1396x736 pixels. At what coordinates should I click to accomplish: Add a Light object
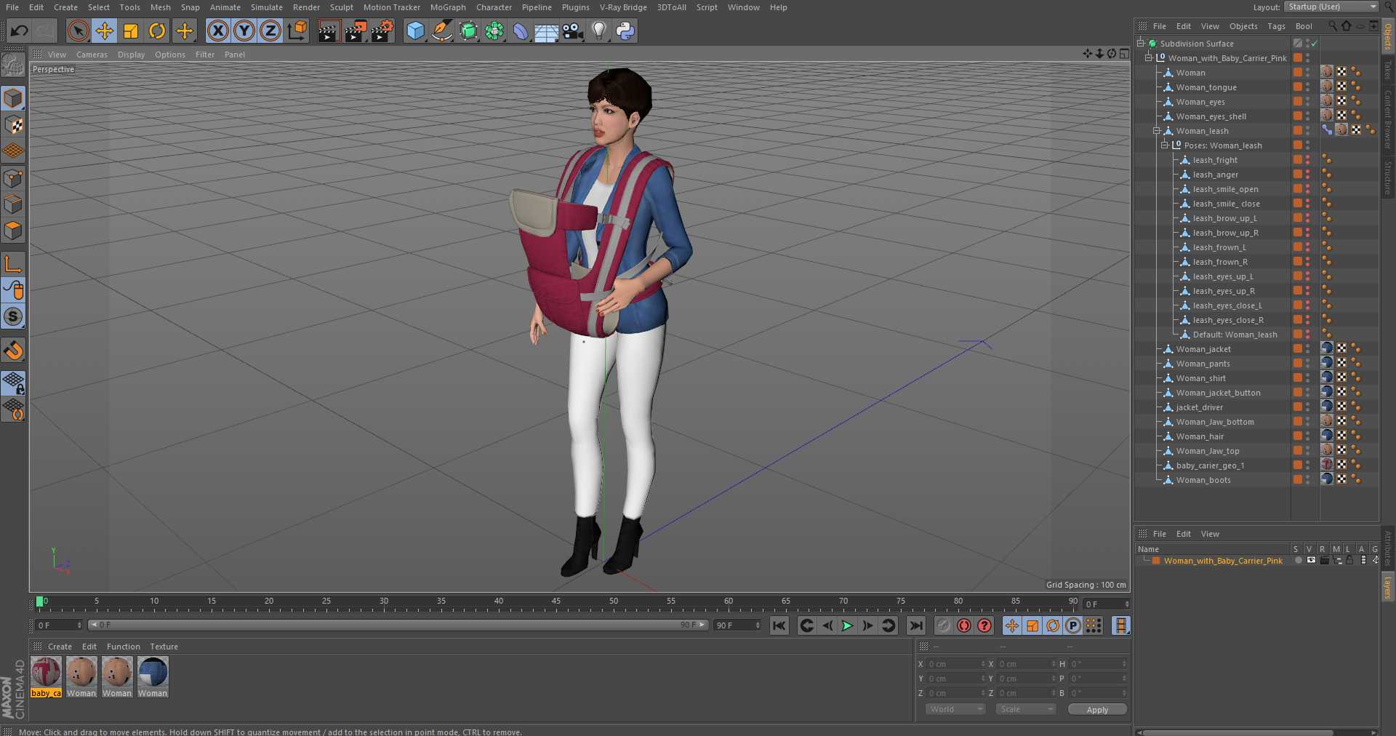pyautogui.click(x=599, y=31)
